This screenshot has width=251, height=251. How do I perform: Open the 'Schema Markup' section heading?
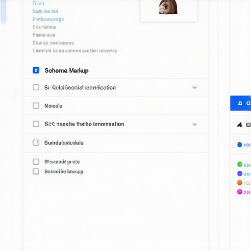point(67,71)
